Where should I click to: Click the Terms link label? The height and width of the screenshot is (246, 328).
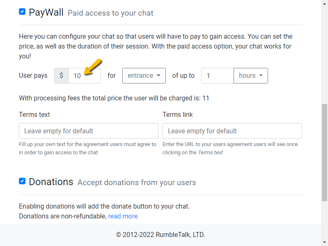click(x=178, y=115)
